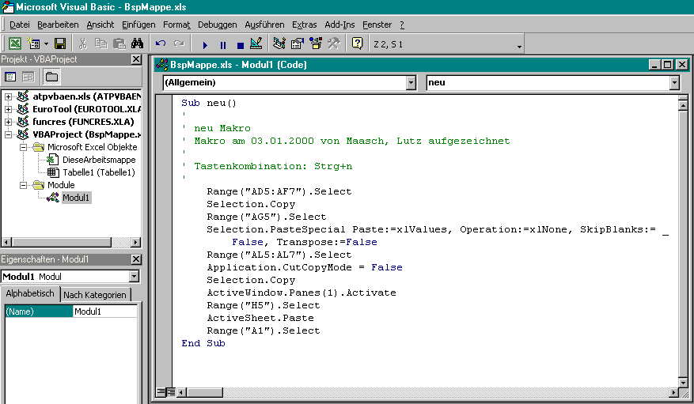The height and width of the screenshot is (404, 694).
Task: Expand the funcres project node
Action: click(8, 122)
